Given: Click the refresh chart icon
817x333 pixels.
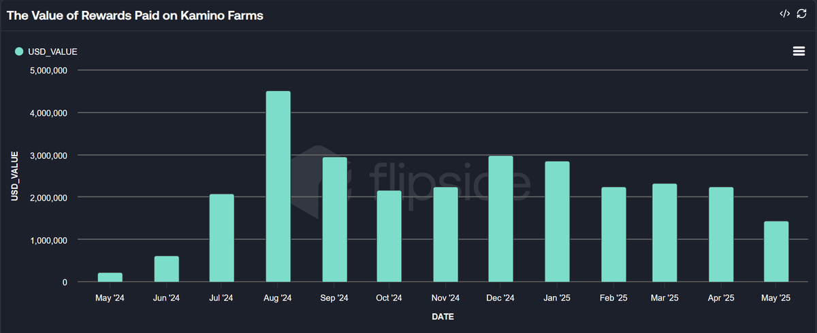Looking at the screenshot, I should coord(802,14).
